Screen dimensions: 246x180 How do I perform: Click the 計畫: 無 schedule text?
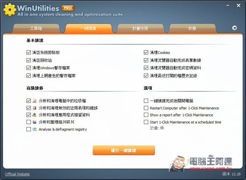click(157, 128)
